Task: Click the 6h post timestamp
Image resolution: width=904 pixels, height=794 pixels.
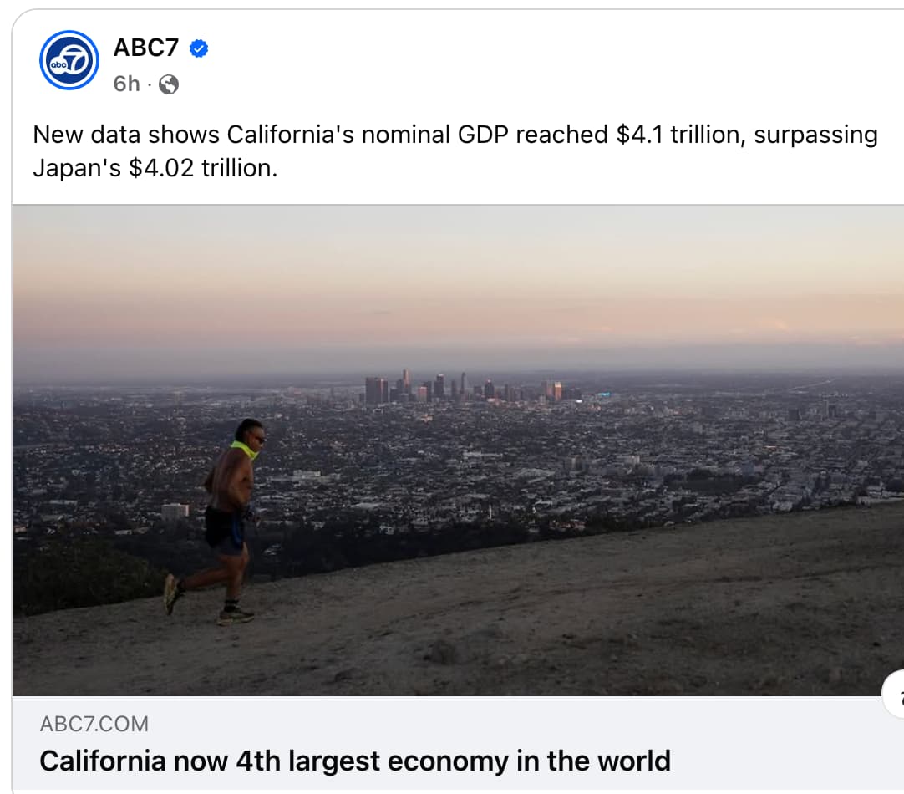Action: [x=127, y=84]
